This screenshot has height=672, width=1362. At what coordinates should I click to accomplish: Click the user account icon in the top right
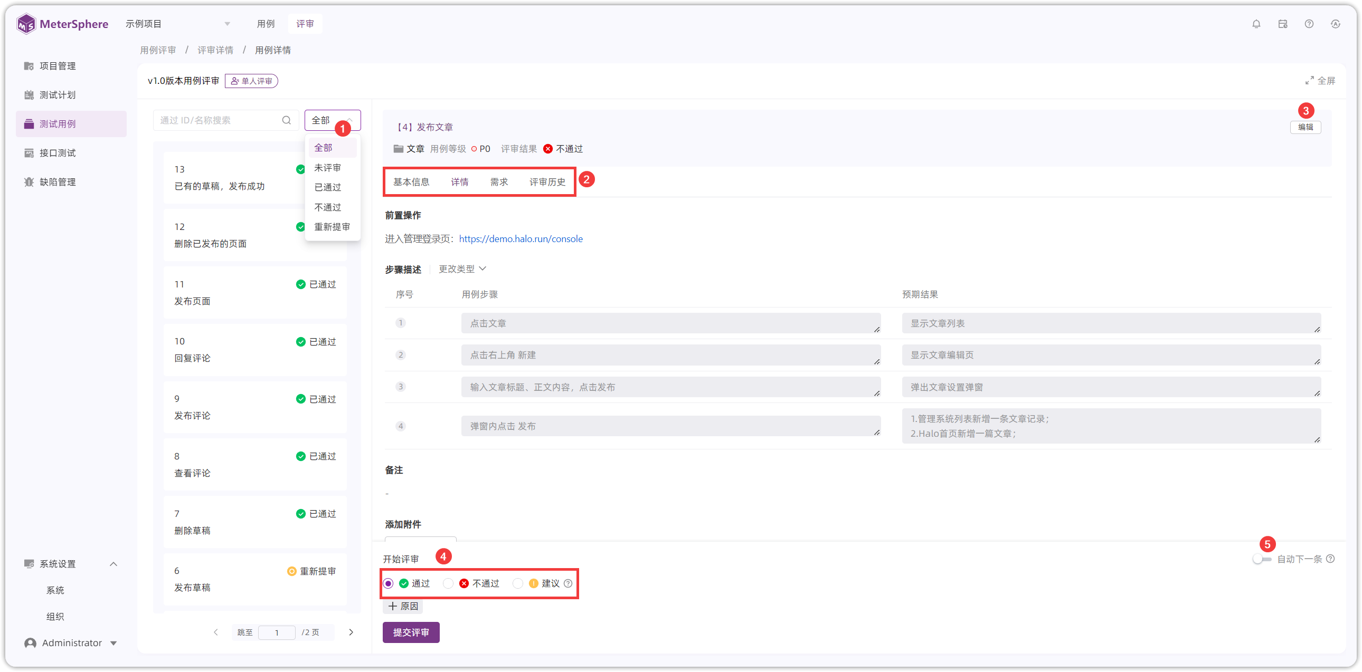pos(1336,24)
